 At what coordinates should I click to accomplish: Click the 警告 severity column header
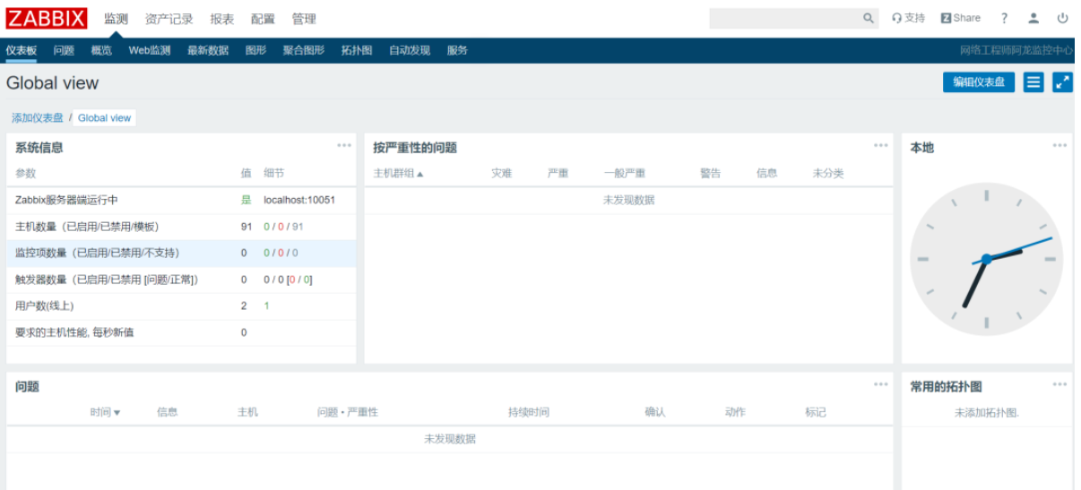pyautogui.click(x=710, y=174)
